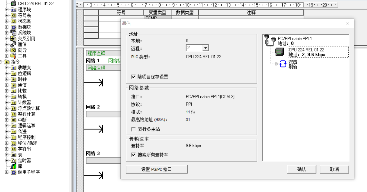
Task: Click the 中断 interrupt instruction icon
Action: pyautogui.click(x=13, y=120)
